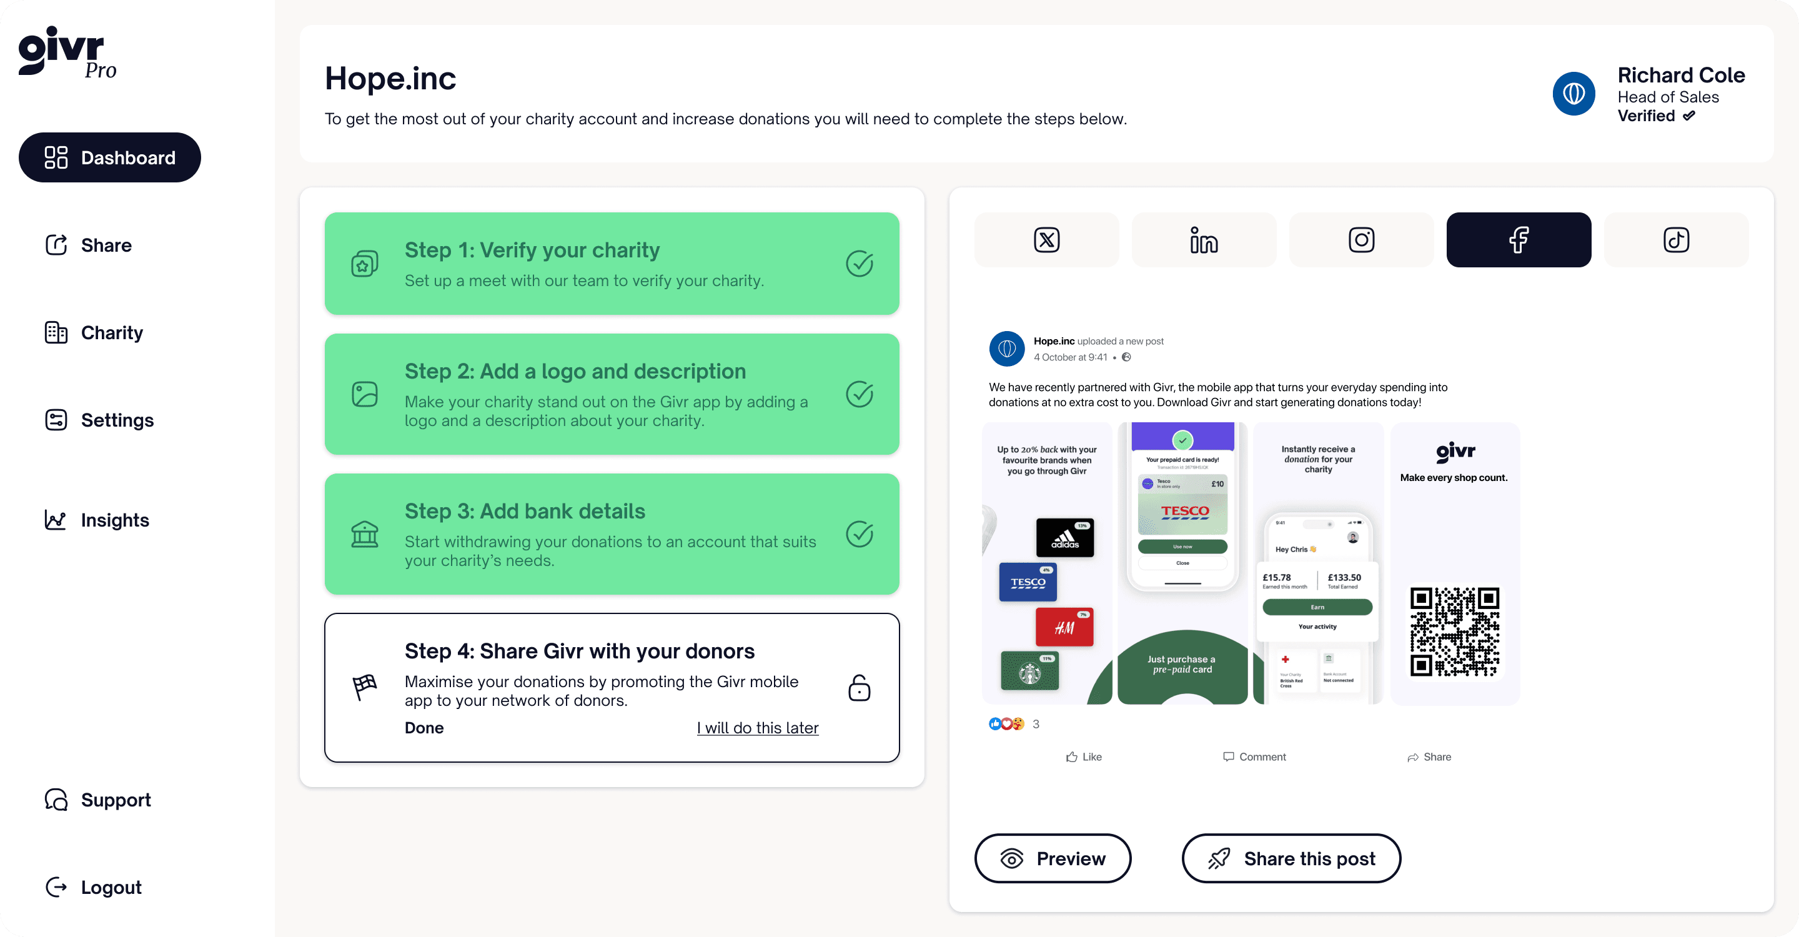Switch to the X sharing tab

coord(1046,239)
